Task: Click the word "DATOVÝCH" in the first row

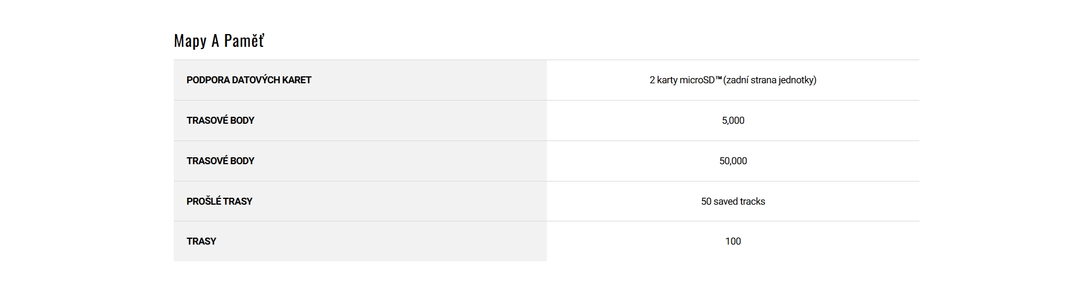Action: point(255,80)
